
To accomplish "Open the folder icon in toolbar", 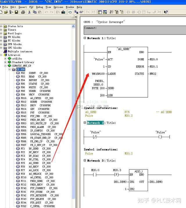I will 6,12.
